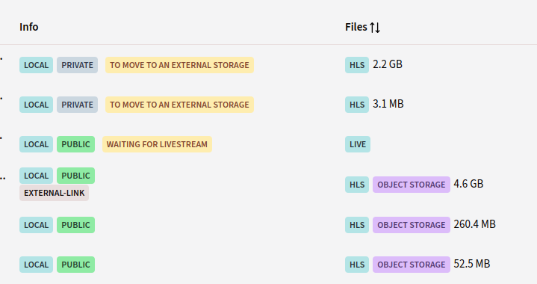
Task: Click the PRIVATE badge in the first row
Action: [78, 65]
